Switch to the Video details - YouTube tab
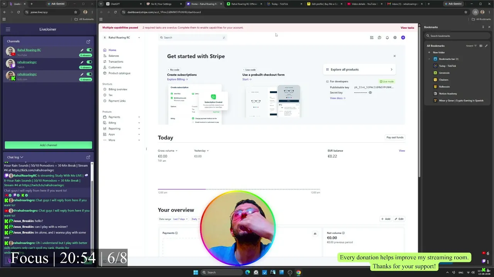Screen dimensions: 494x277 pos(363,4)
